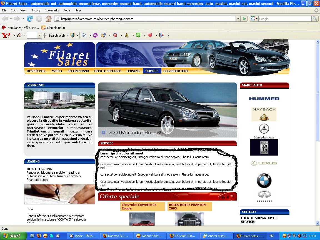Open the Edit menu
This screenshot has width=320, height=240.
point(13,10)
